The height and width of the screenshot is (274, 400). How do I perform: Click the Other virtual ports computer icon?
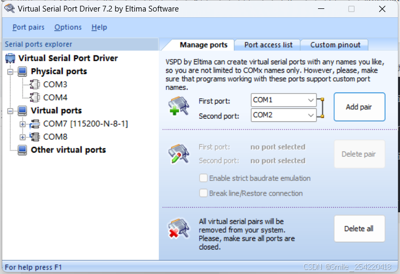[22, 150]
